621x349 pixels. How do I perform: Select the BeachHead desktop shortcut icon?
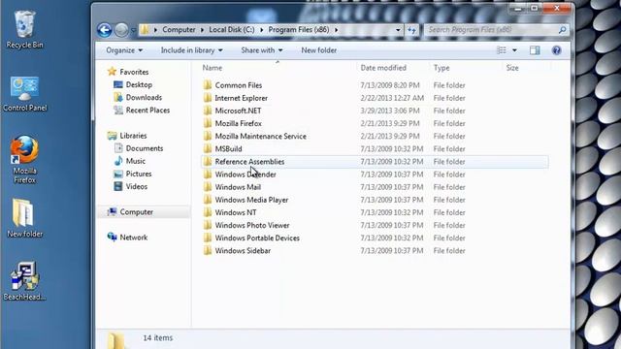(24, 281)
